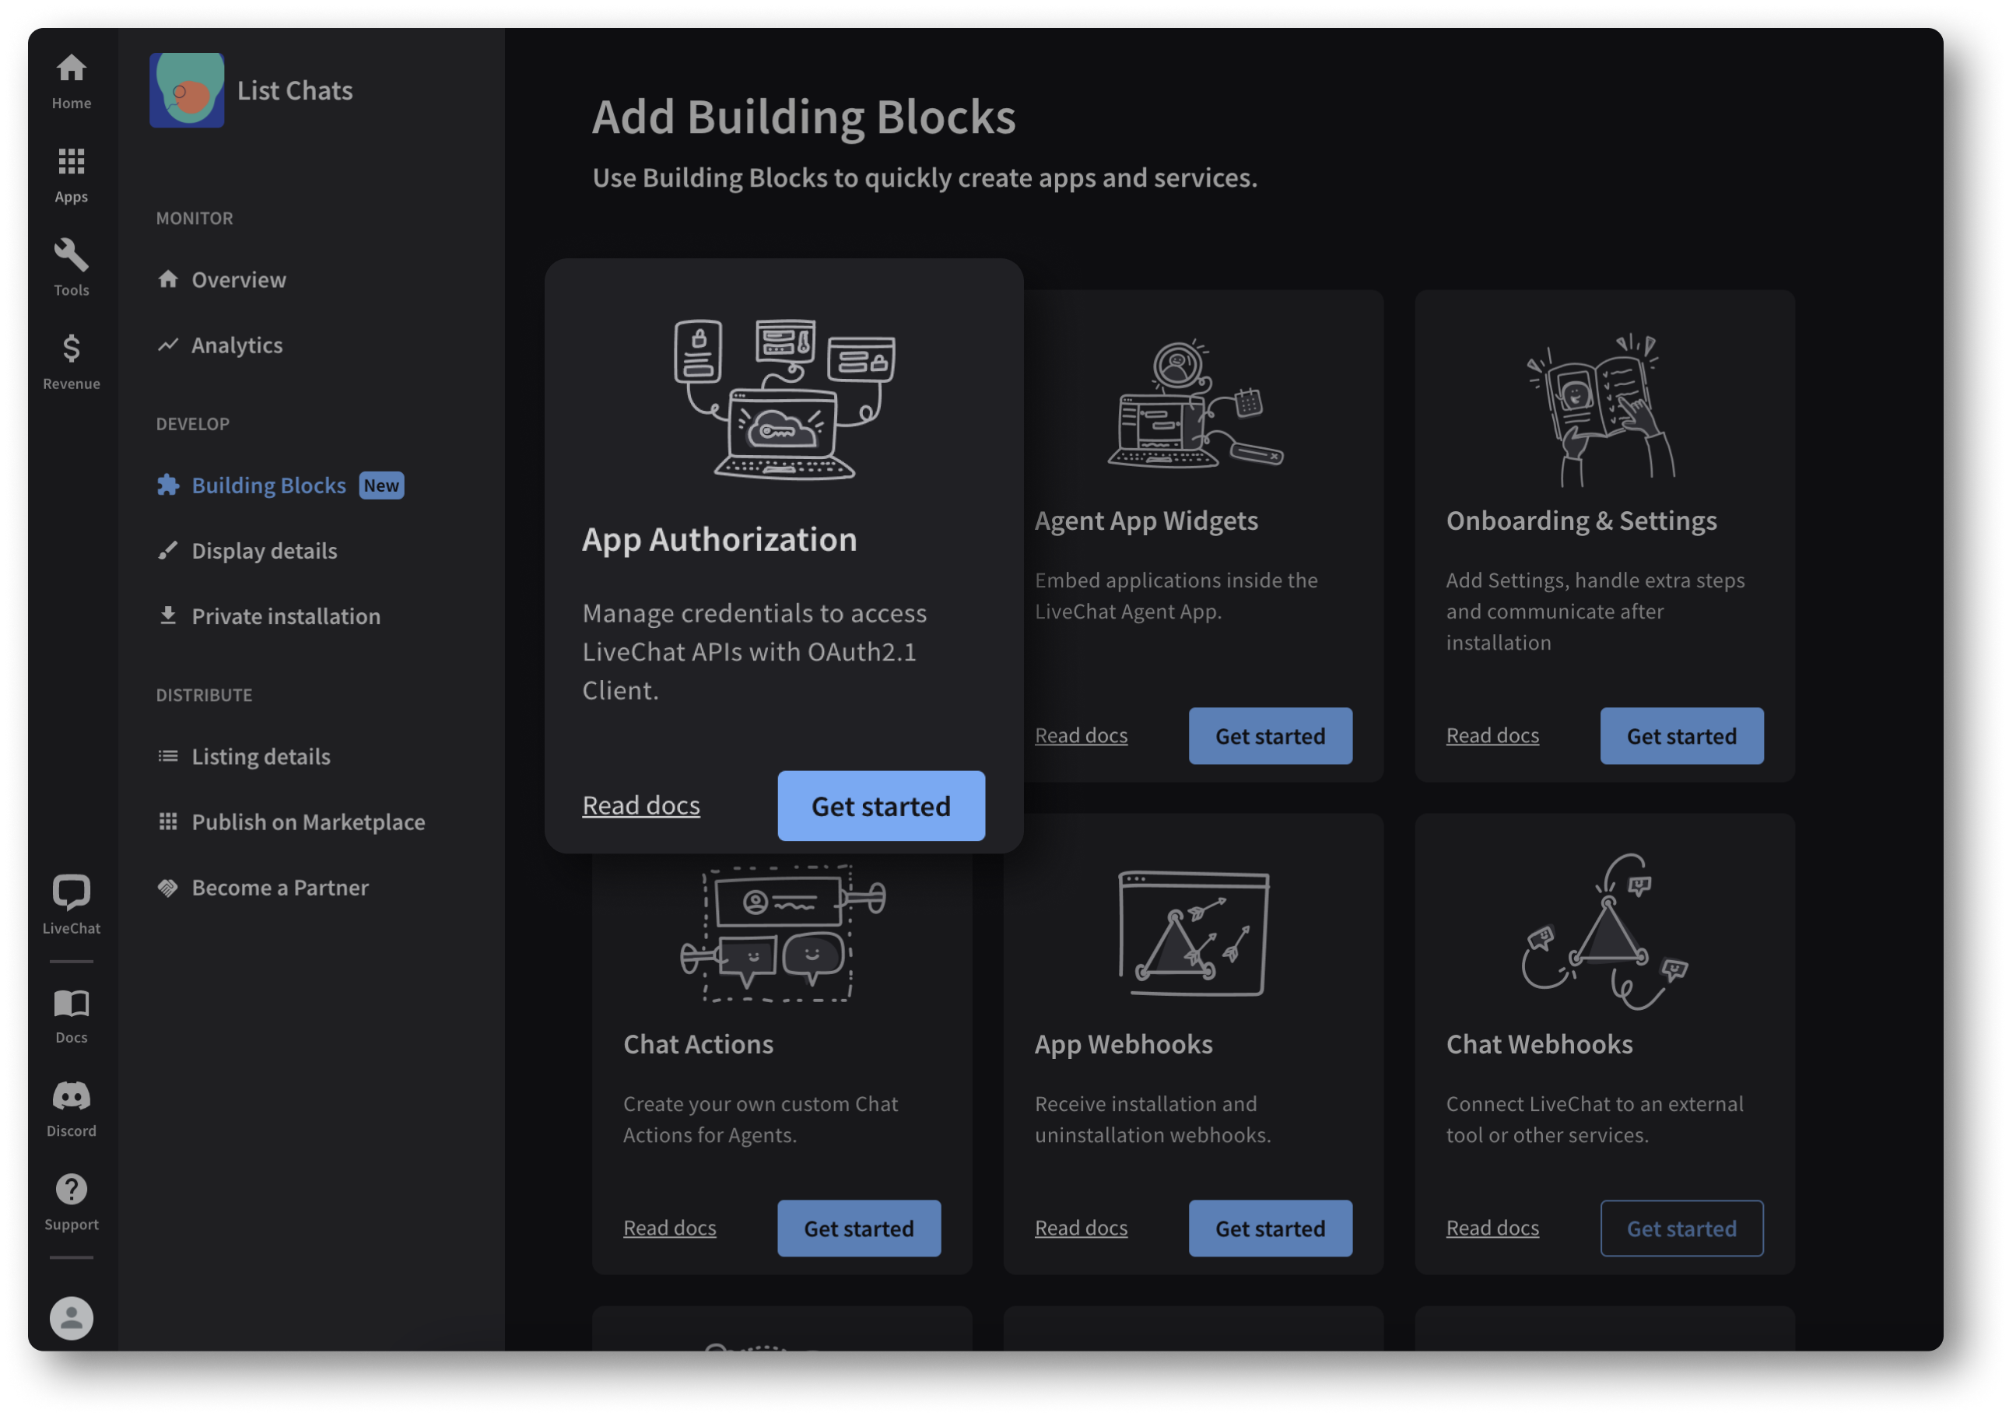Click Read docs for App Authorization
The height and width of the screenshot is (1416, 2009).
tap(640, 804)
